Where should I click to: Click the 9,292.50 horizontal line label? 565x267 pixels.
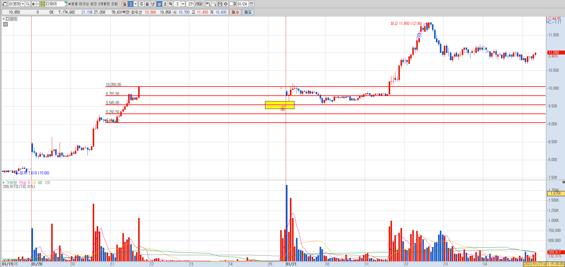pyautogui.click(x=112, y=112)
